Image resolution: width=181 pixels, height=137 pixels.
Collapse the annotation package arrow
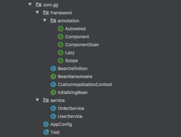point(45,20)
